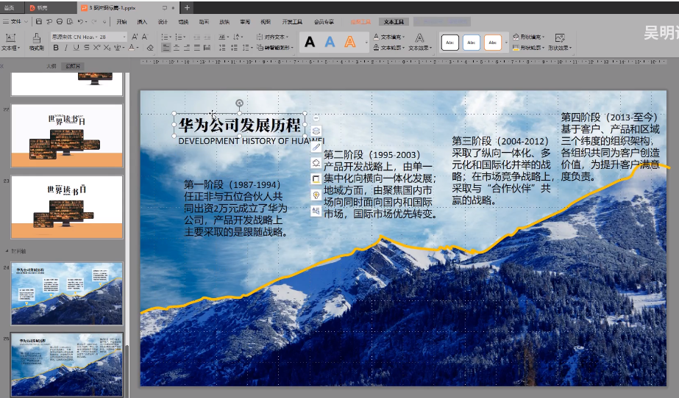Open Text Fill (文本填充) dropdown

point(389,37)
